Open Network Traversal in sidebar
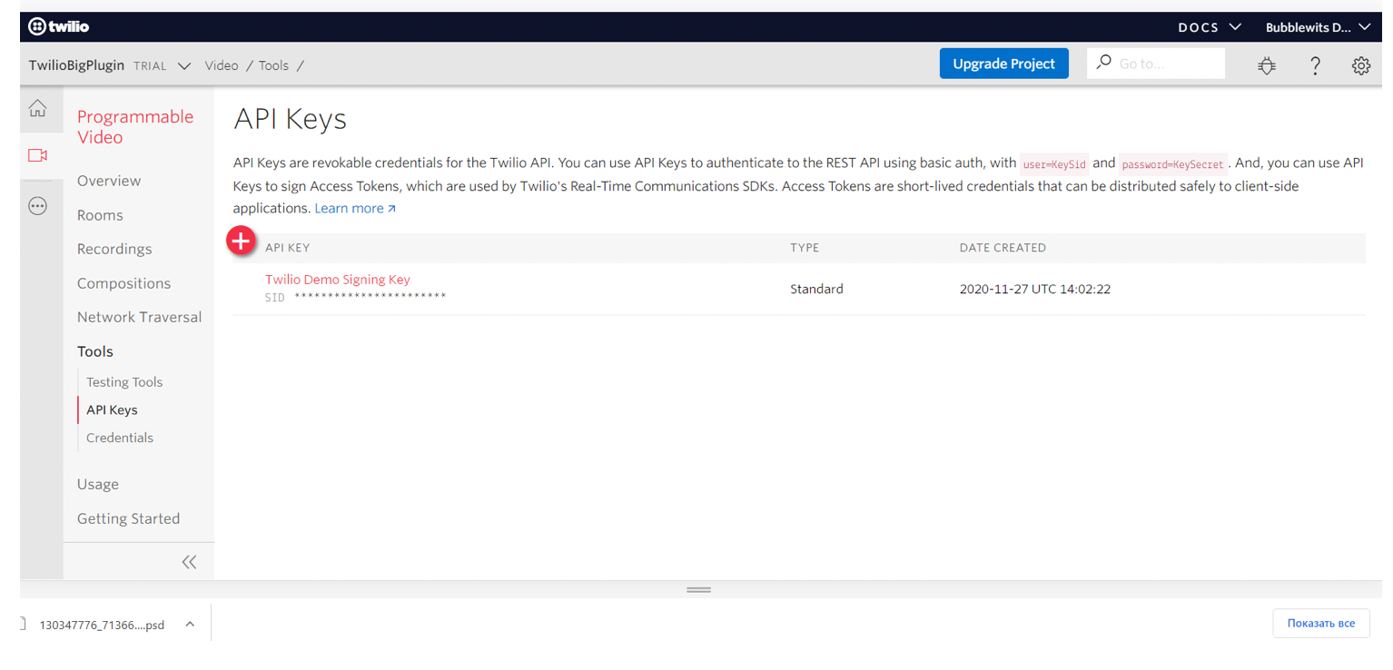 139,317
